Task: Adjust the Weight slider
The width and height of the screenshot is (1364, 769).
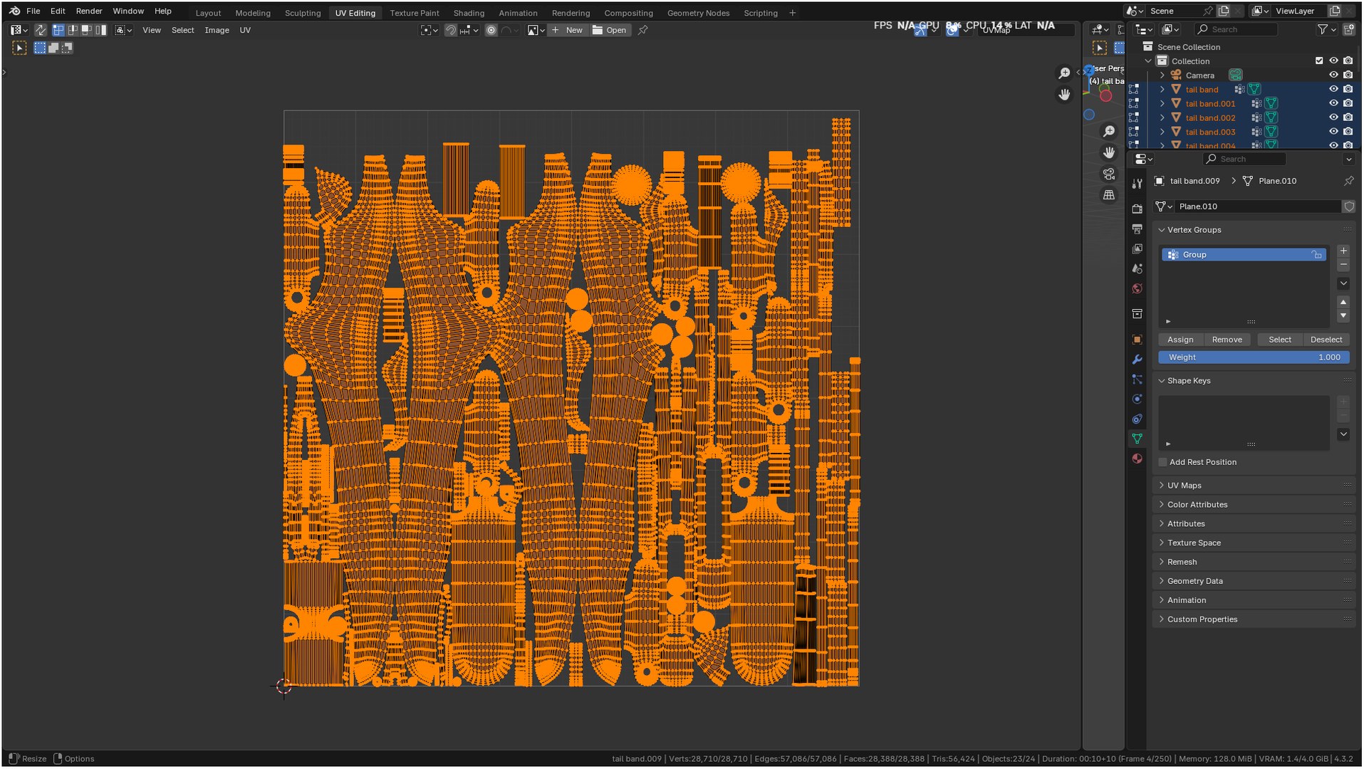Action: tap(1254, 357)
